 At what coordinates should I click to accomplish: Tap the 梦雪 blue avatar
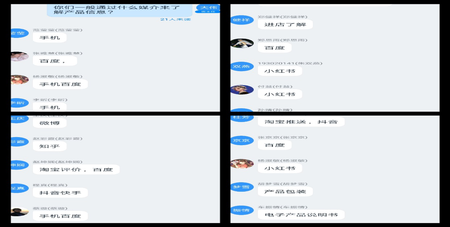[242, 187]
